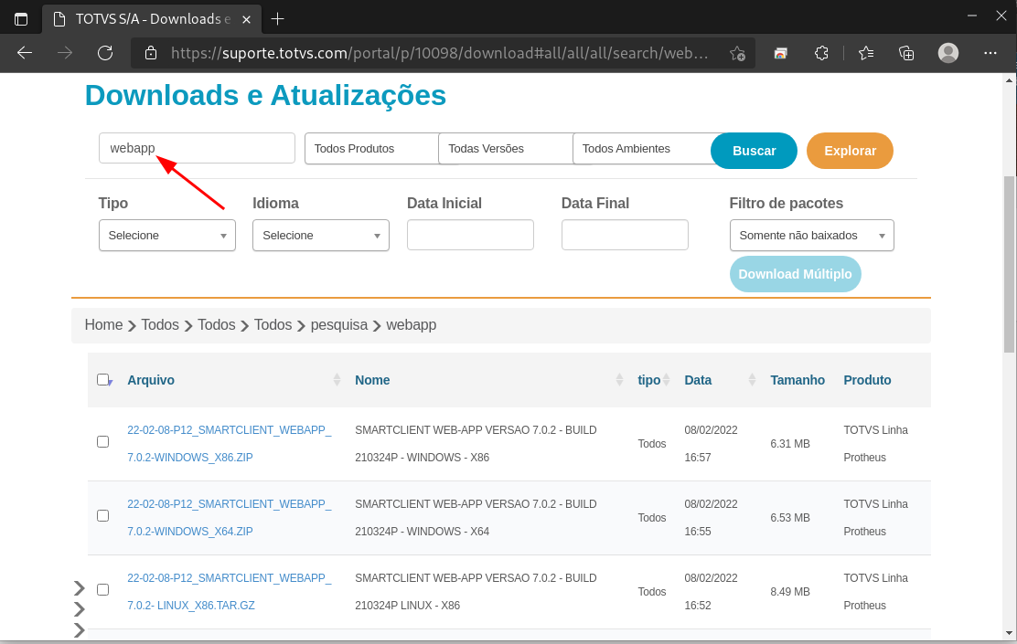Click the page vertical scrollbar thumb
Screen dimensions: 1017x644
click(x=1009, y=264)
